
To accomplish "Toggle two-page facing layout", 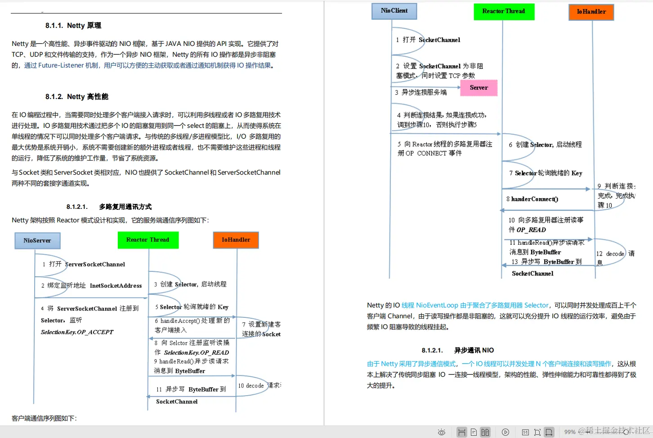I will (x=485, y=432).
